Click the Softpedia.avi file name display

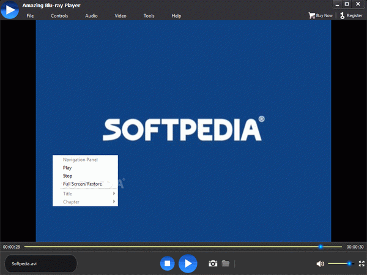coord(41,264)
